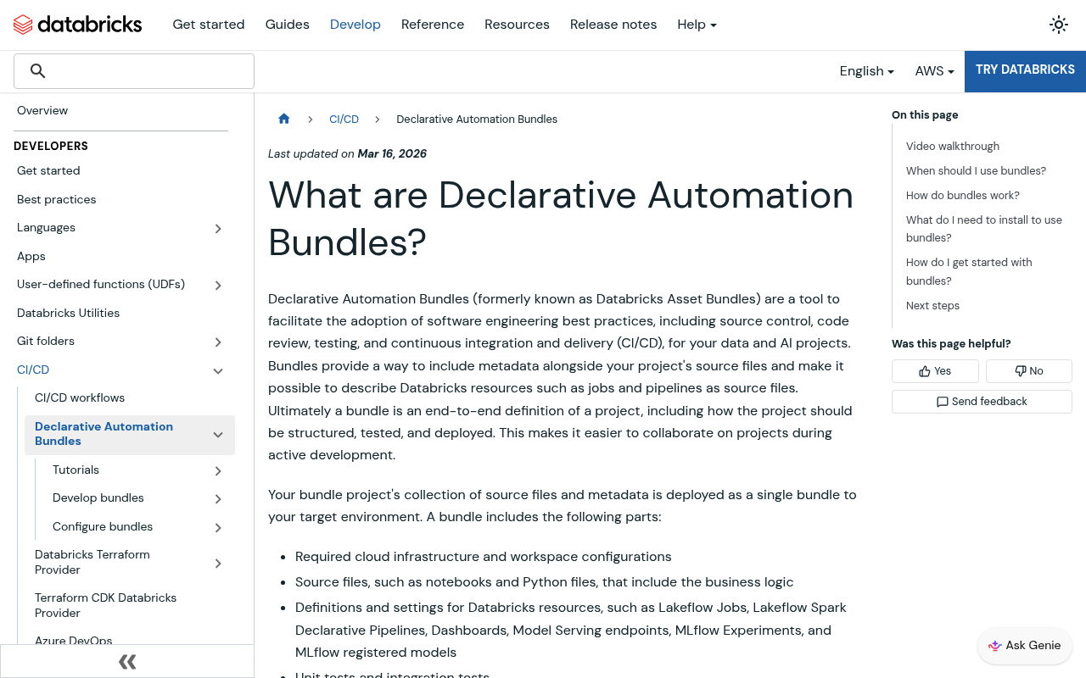Jump to Video walkthrough section

coord(953,146)
